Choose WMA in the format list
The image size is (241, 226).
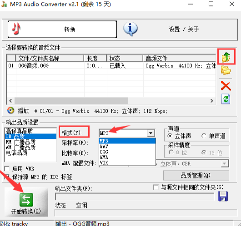coord(127,157)
